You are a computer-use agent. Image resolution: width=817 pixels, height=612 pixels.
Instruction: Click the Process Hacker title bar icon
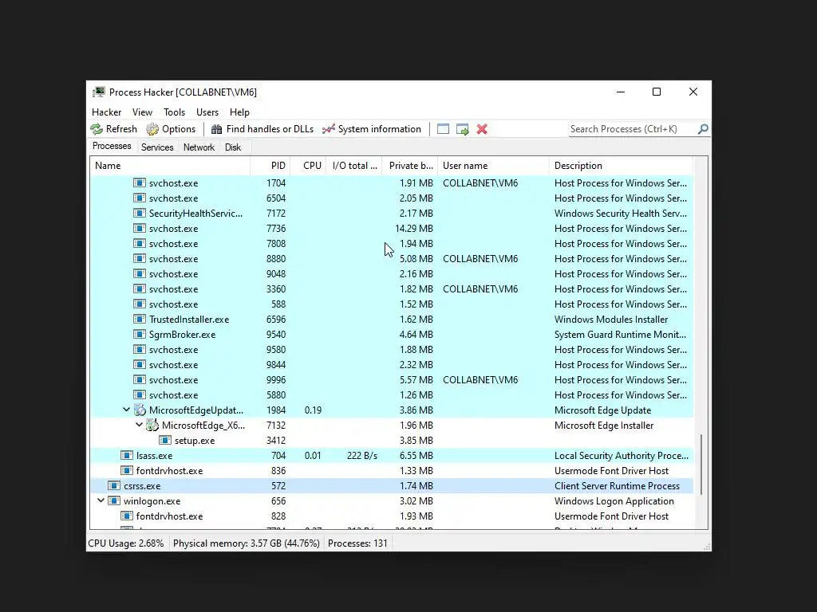[x=98, y=92]
